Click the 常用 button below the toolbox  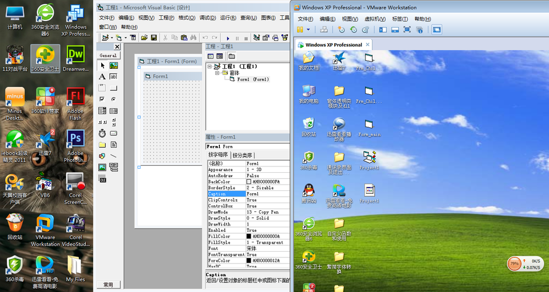108,285
